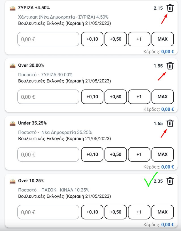This screenshot has width=181, height=231.
Task: Add +0,10 to the Under 35.25% stake
Action: (x=92, y=154)
